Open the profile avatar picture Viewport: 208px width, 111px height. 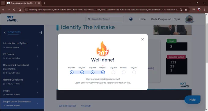click(189, 19)
